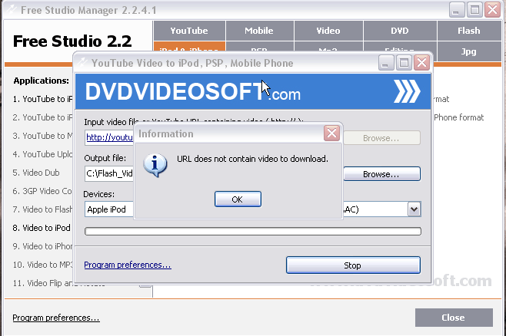Image resolution: width=506 pixels, height=336 pixels.
Task: Select '2. YouTube to iP' in the Applications list
Action: click(42, 117)
